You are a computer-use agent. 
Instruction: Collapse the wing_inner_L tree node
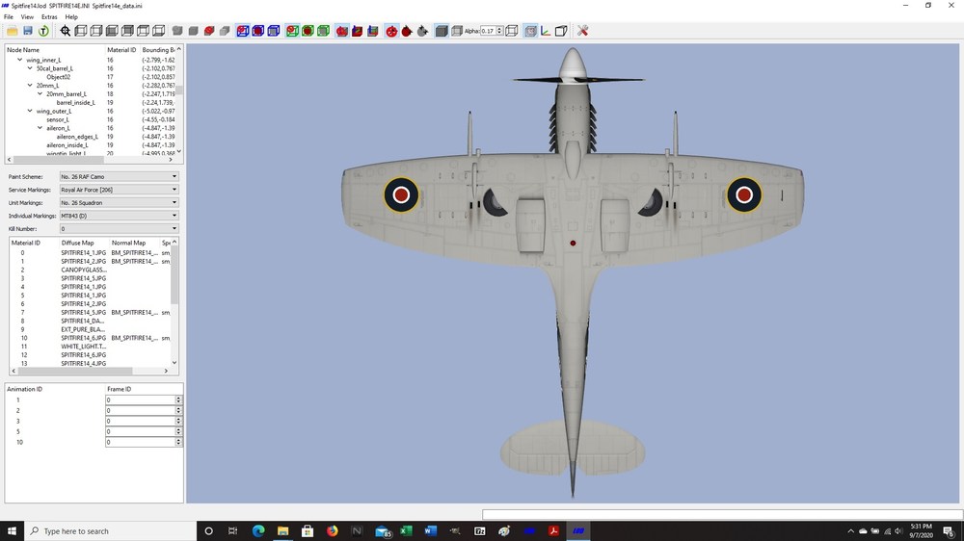pos(19,61)
